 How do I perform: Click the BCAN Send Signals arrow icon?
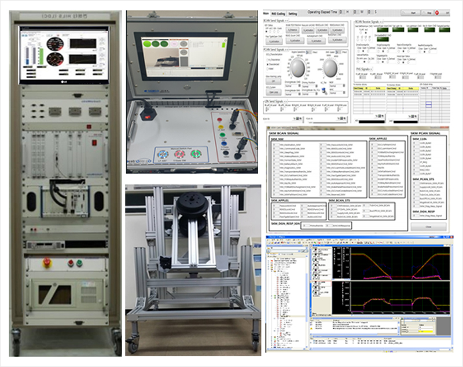(286, 20)
